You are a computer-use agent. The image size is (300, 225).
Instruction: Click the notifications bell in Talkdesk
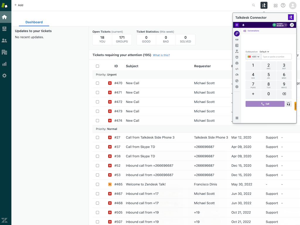[243, 25]
